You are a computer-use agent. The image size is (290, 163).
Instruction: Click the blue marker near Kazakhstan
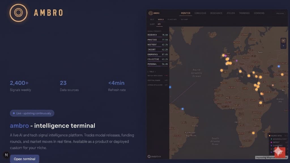279,66
